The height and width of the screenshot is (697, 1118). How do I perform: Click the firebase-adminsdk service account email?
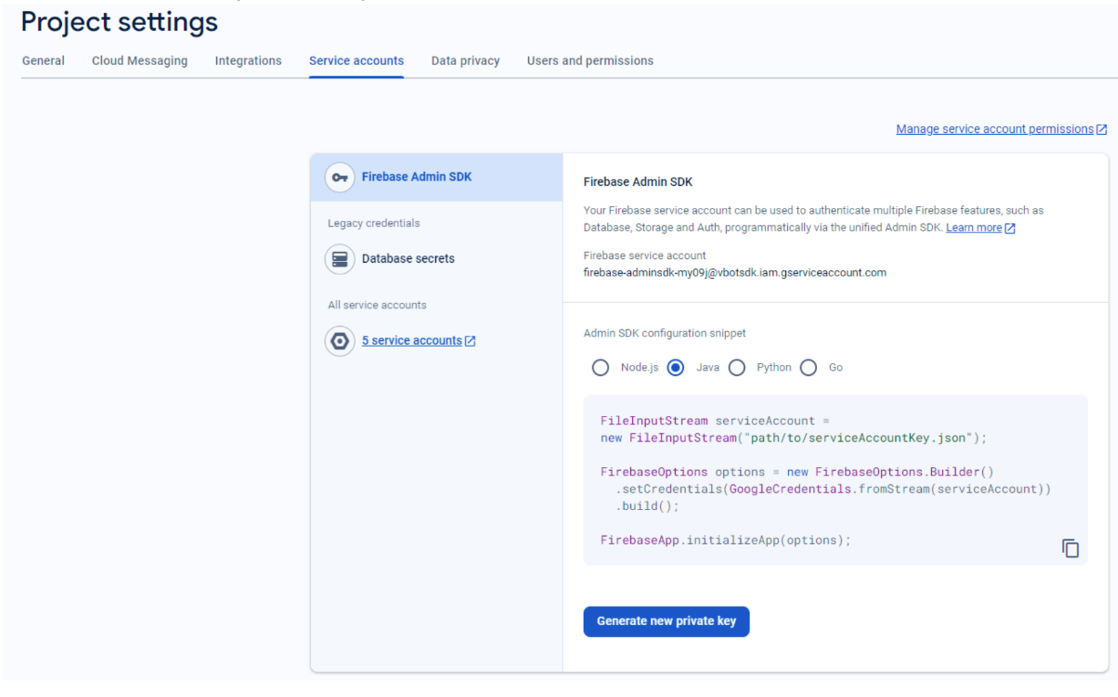coord(734,273)
